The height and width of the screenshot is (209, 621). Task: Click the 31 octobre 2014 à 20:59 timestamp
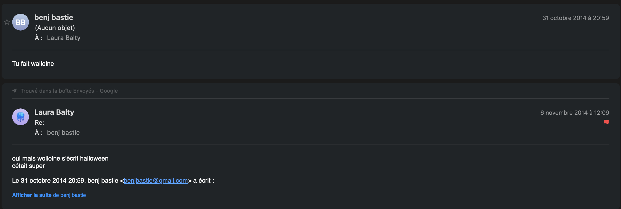(x=576, y=18)
